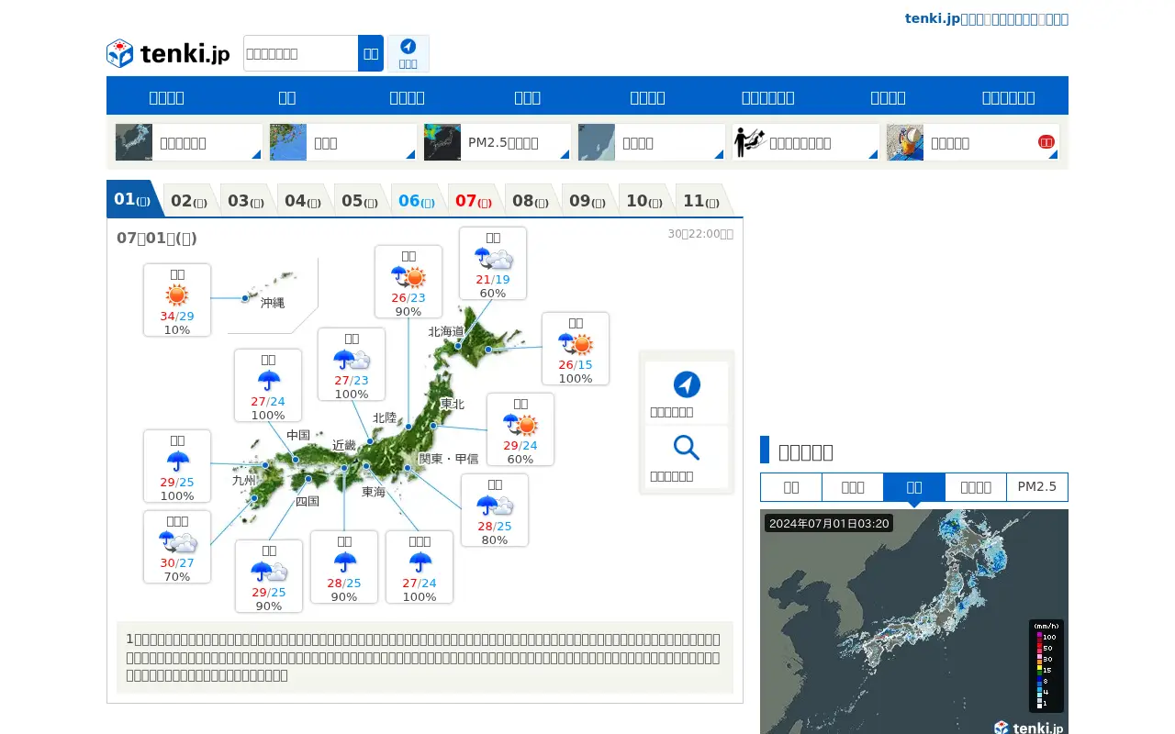Click the blue search button next to the search field
The image size is (1175, 734).
pyautogui.click(x=371, y=53)
